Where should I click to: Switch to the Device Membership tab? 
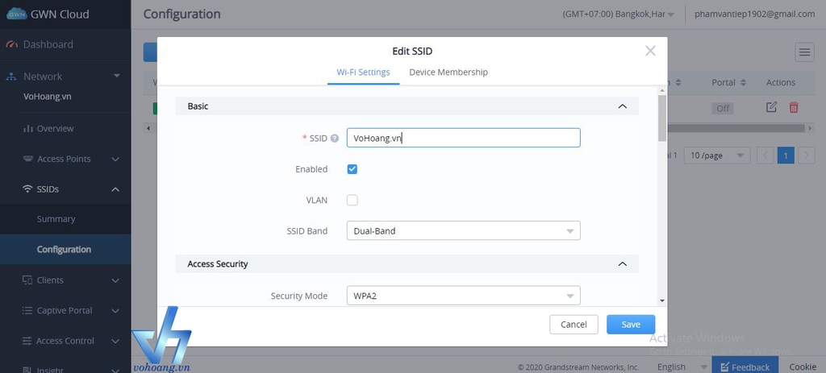[448, 73]
